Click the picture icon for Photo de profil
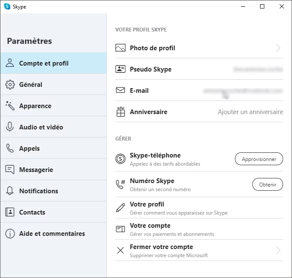The width and height of the screenshot is (292, 278). (x=120, y=48)
